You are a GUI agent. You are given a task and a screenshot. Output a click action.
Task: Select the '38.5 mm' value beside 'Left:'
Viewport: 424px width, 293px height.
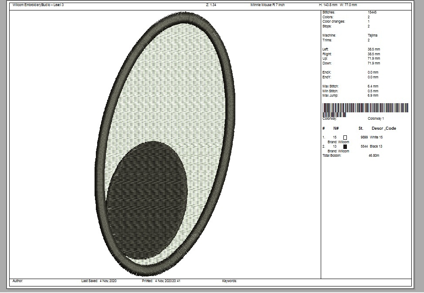[x=374, y=50]
